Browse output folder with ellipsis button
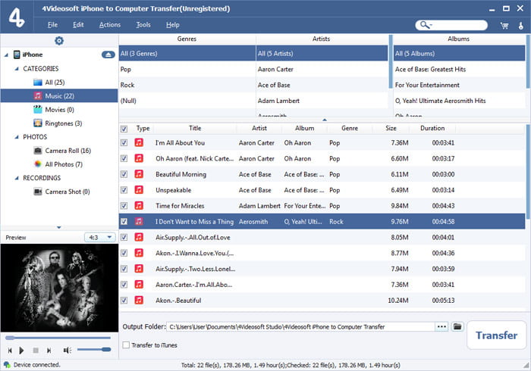This screenshot has width=531, height=371. [x=441, y=326]
